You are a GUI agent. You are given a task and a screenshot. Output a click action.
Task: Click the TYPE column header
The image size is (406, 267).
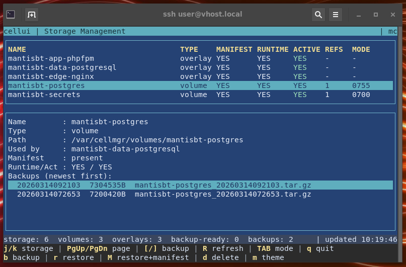(x=189, y=49)
